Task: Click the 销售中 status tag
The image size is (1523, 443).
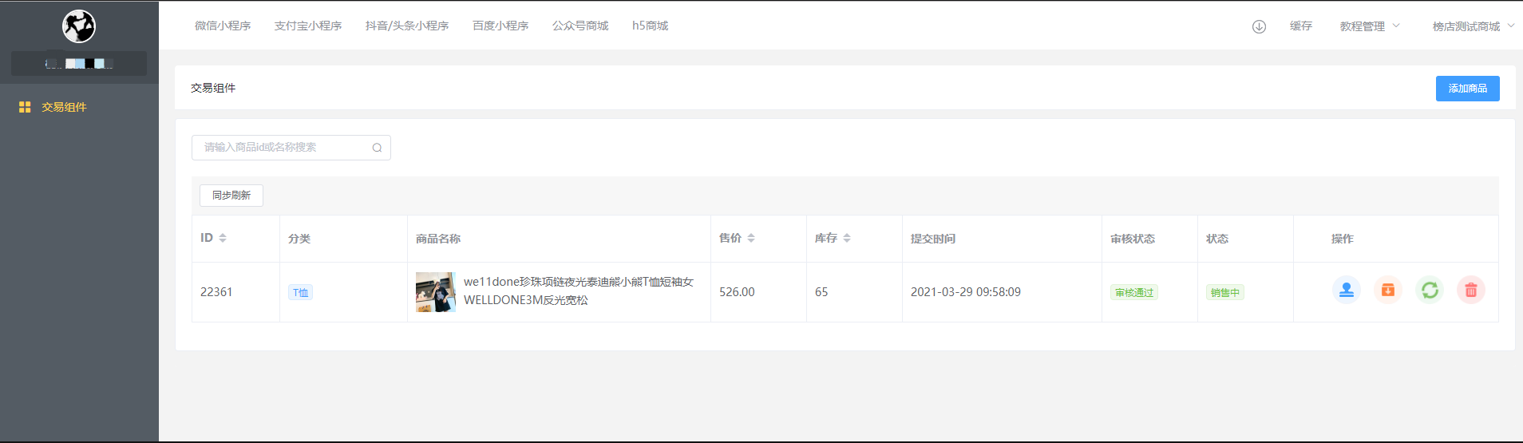Action: pyautogui.click(x=1225, y=293)
